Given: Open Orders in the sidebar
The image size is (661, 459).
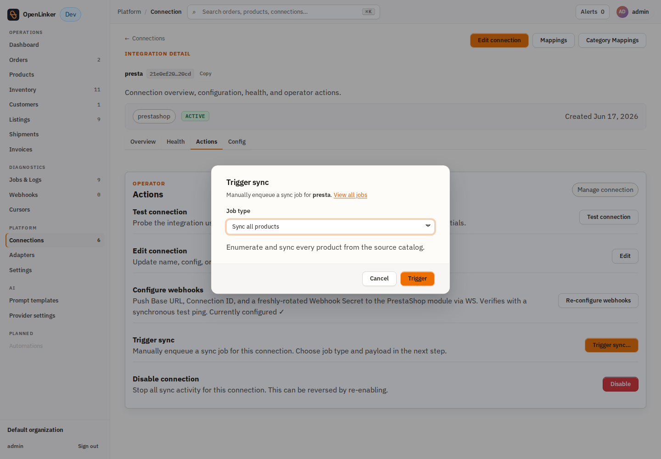Looking at the screenshot, I should click(55, 60).
